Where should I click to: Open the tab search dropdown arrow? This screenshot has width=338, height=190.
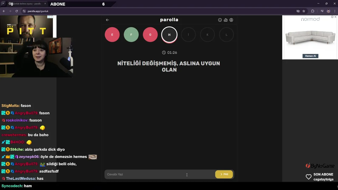pyautogui.click(x=3, y=4)
